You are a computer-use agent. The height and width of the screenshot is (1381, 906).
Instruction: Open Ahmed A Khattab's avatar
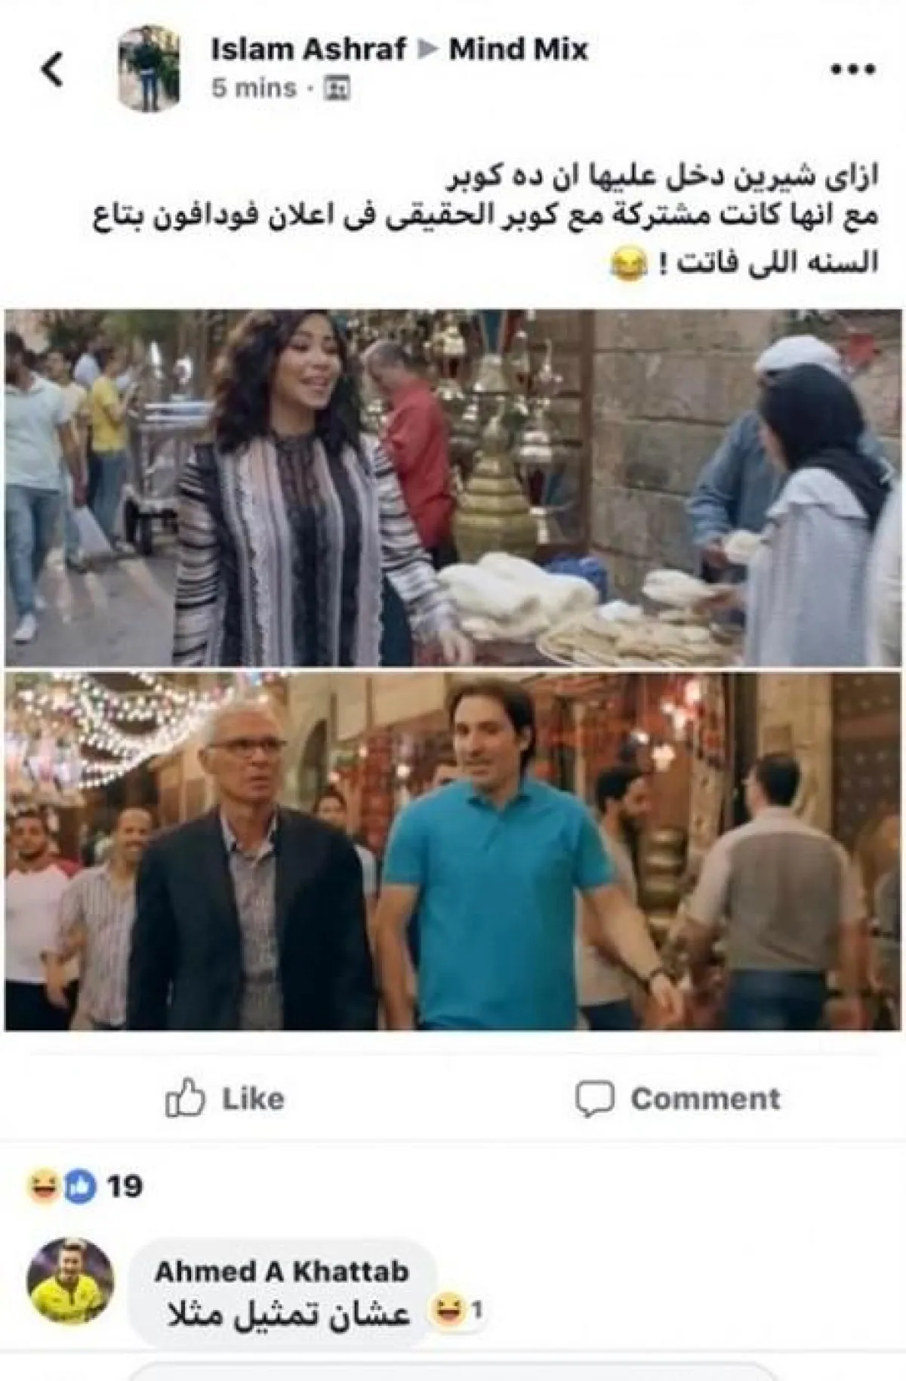point(70,1281)
